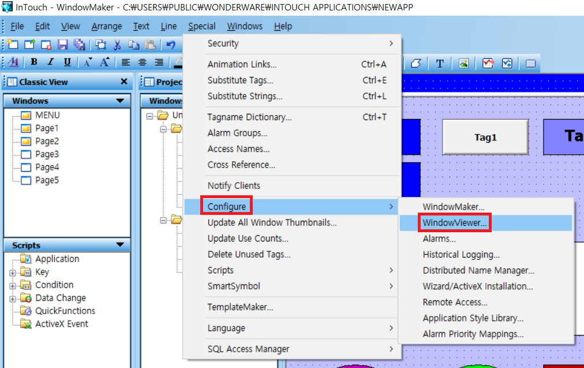Choose Animation Links menu entry

click(292, 64)
